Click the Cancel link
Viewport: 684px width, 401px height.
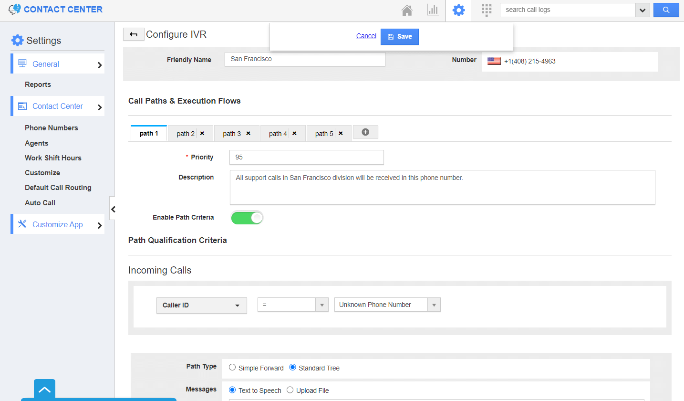click(x=366, y=36)
